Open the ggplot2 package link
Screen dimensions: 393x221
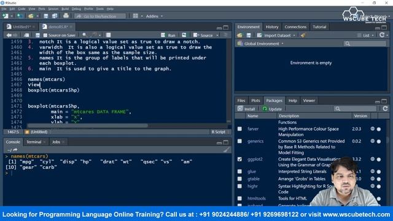(x=255, y=159)
